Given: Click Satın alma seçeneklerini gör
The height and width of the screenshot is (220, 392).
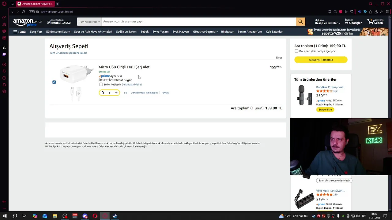Looking at the screenshot, I should click(334, 181).
